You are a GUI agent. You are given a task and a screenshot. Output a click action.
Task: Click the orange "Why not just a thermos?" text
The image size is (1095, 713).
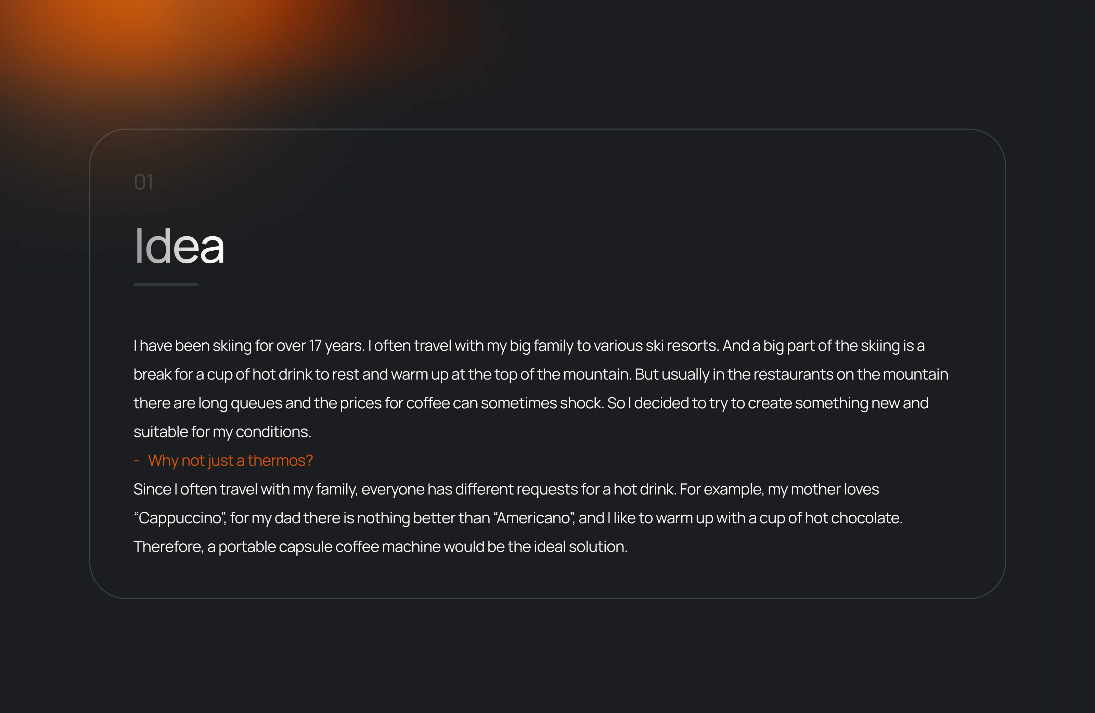230,460
